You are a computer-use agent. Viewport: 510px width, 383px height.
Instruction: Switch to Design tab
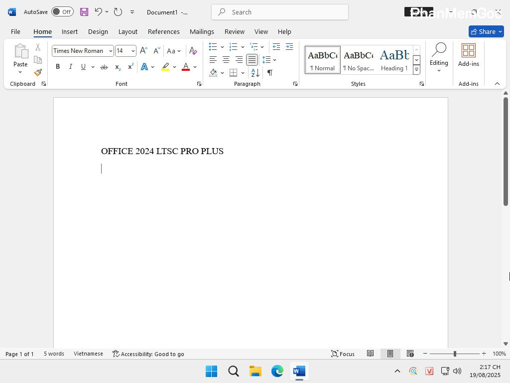(x=98, y=31)
